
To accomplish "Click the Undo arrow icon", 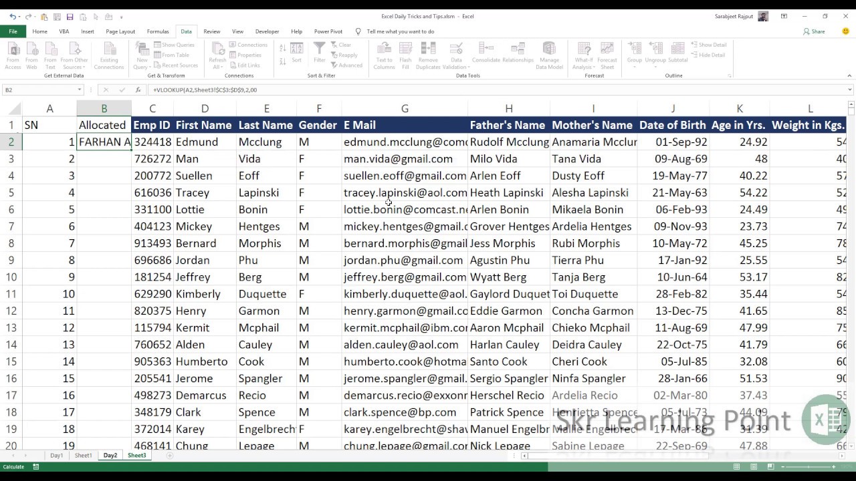I will [12, 17].
